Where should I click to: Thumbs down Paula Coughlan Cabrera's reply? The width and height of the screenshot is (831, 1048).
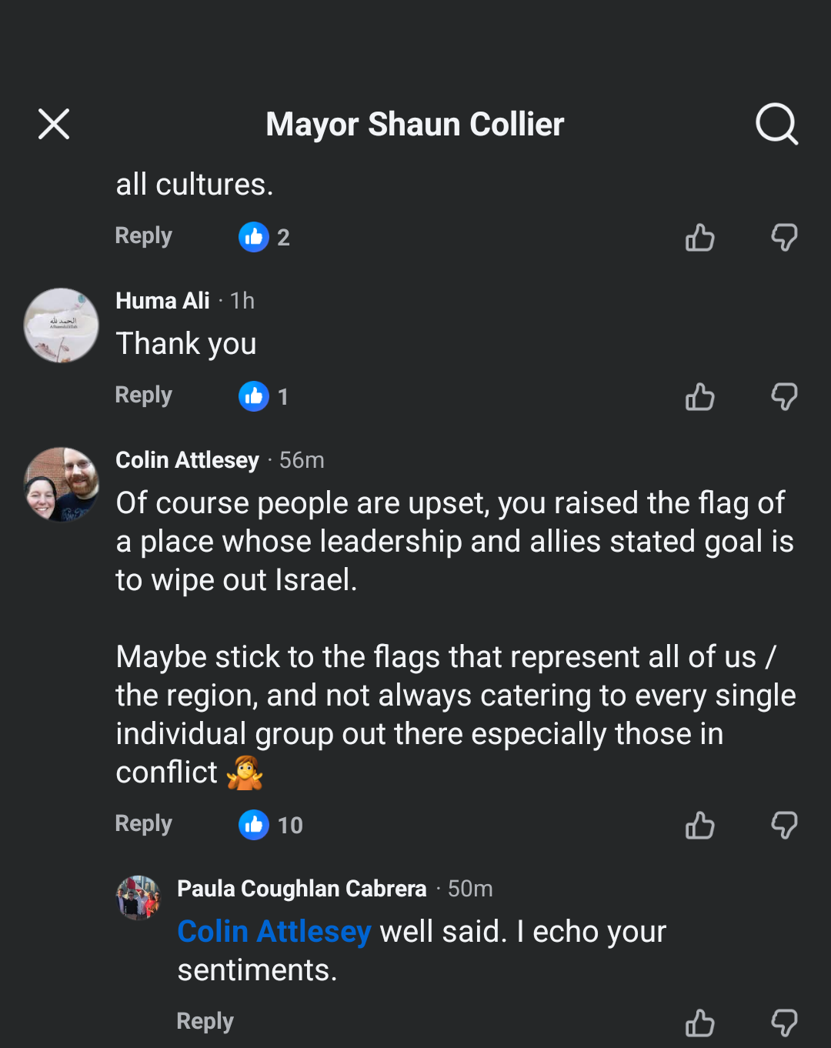(784, 1023)
